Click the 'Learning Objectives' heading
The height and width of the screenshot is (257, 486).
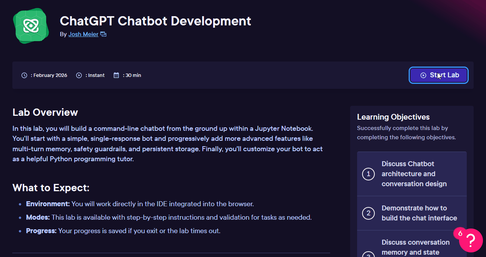pos(393,117)
